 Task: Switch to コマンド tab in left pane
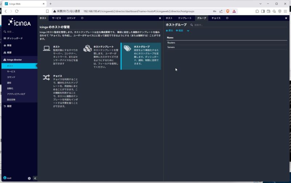pos(71,18)
